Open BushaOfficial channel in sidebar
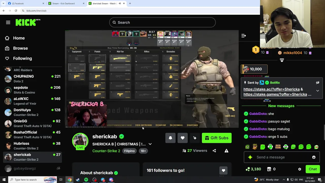 click(x=32, y=135)
